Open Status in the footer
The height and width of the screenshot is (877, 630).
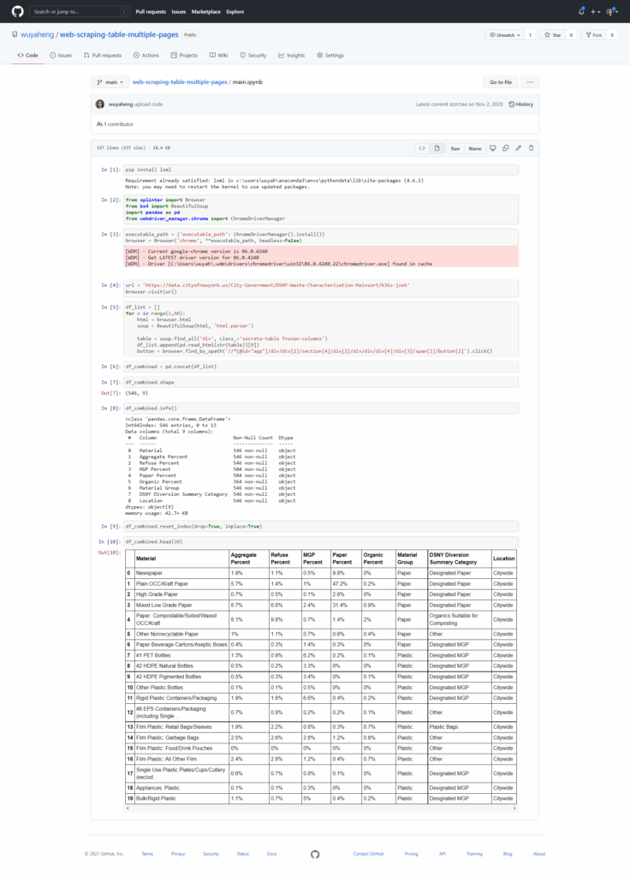pos(242,854)
